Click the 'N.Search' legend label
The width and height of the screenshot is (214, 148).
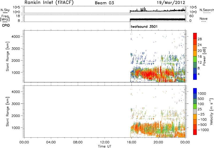(x=207, y=10)
